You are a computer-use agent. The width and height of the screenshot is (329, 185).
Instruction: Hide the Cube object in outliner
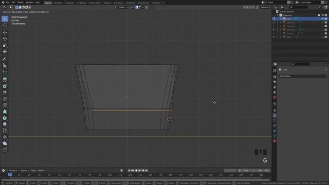tap(322, 19)
